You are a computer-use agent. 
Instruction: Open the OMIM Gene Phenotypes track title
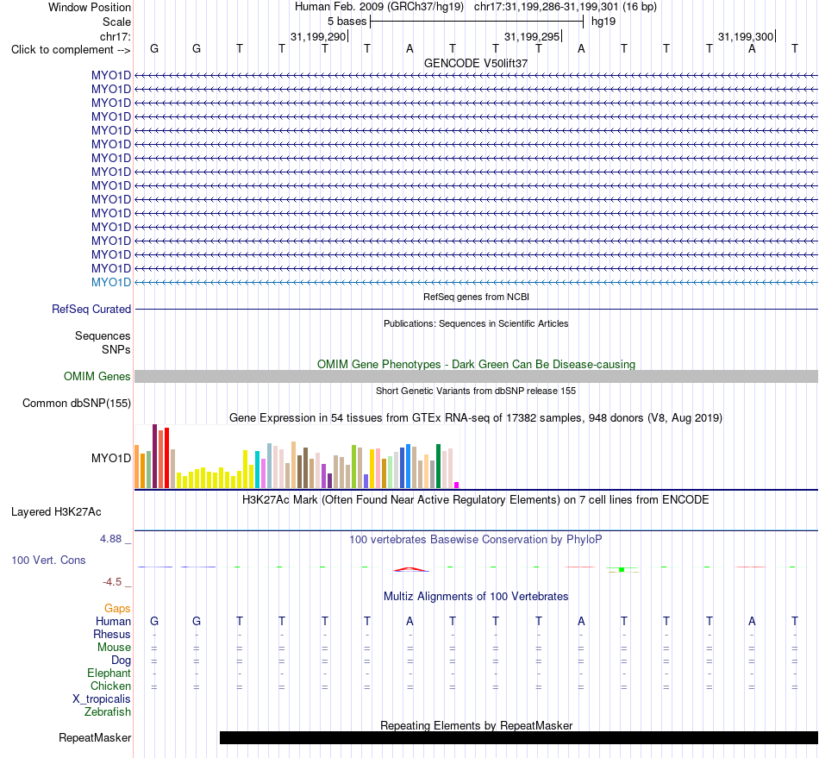click(x=476, y=364)
